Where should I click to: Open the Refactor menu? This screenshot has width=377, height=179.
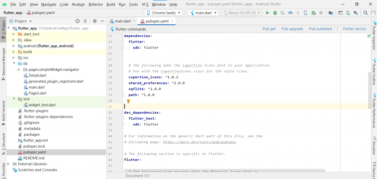95,4
